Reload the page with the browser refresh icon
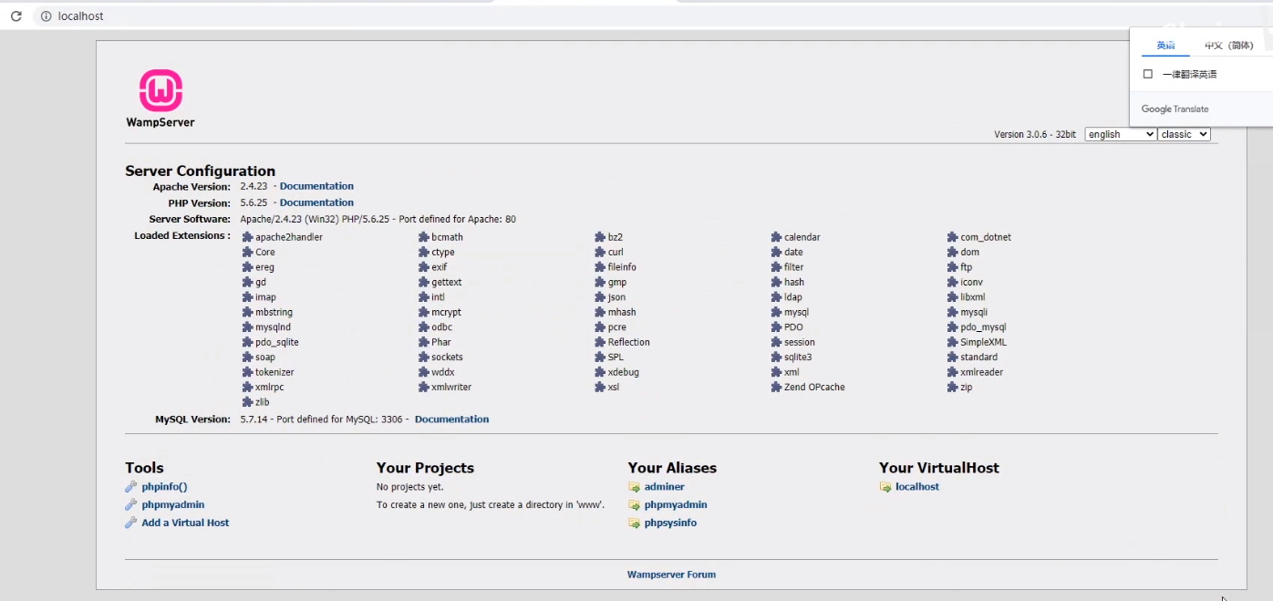 [x=16, y=16]
